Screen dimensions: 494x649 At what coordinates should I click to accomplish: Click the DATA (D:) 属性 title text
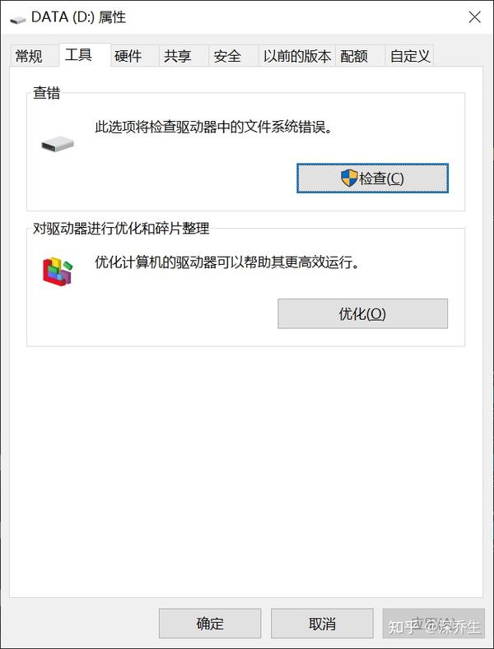pyautogui.click(x=79, y=17)
